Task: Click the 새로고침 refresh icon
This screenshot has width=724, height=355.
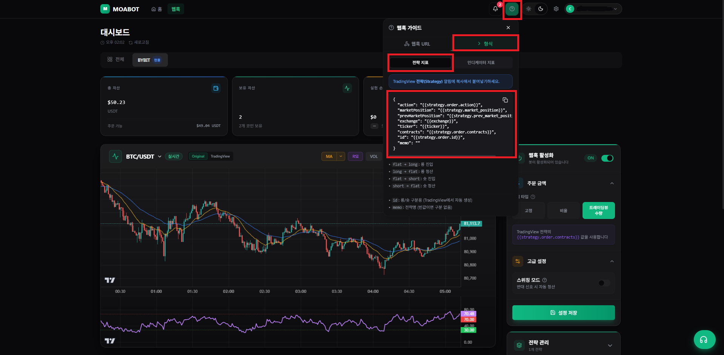Action: [131, 43]
